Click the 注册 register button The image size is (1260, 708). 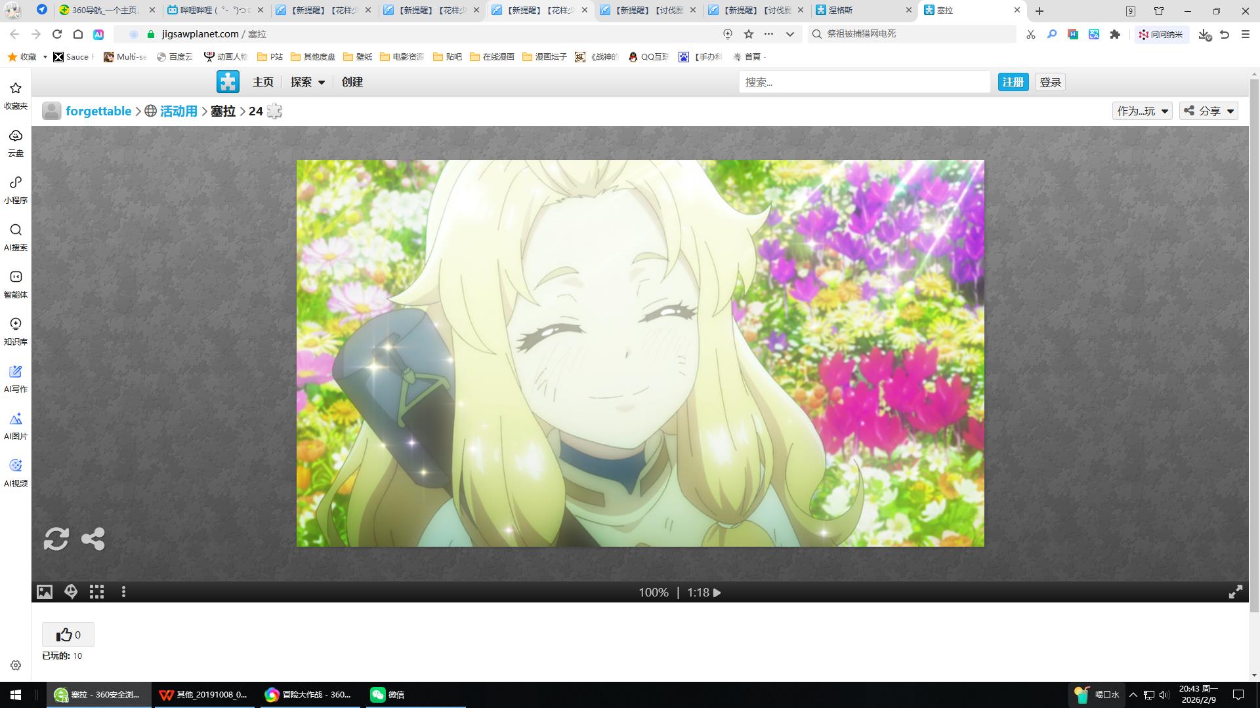[1013, 82]
